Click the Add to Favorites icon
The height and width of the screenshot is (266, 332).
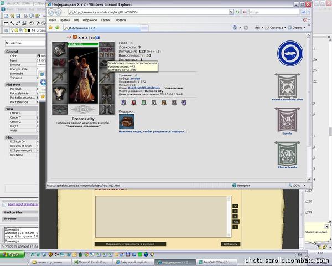pos(58,28)
